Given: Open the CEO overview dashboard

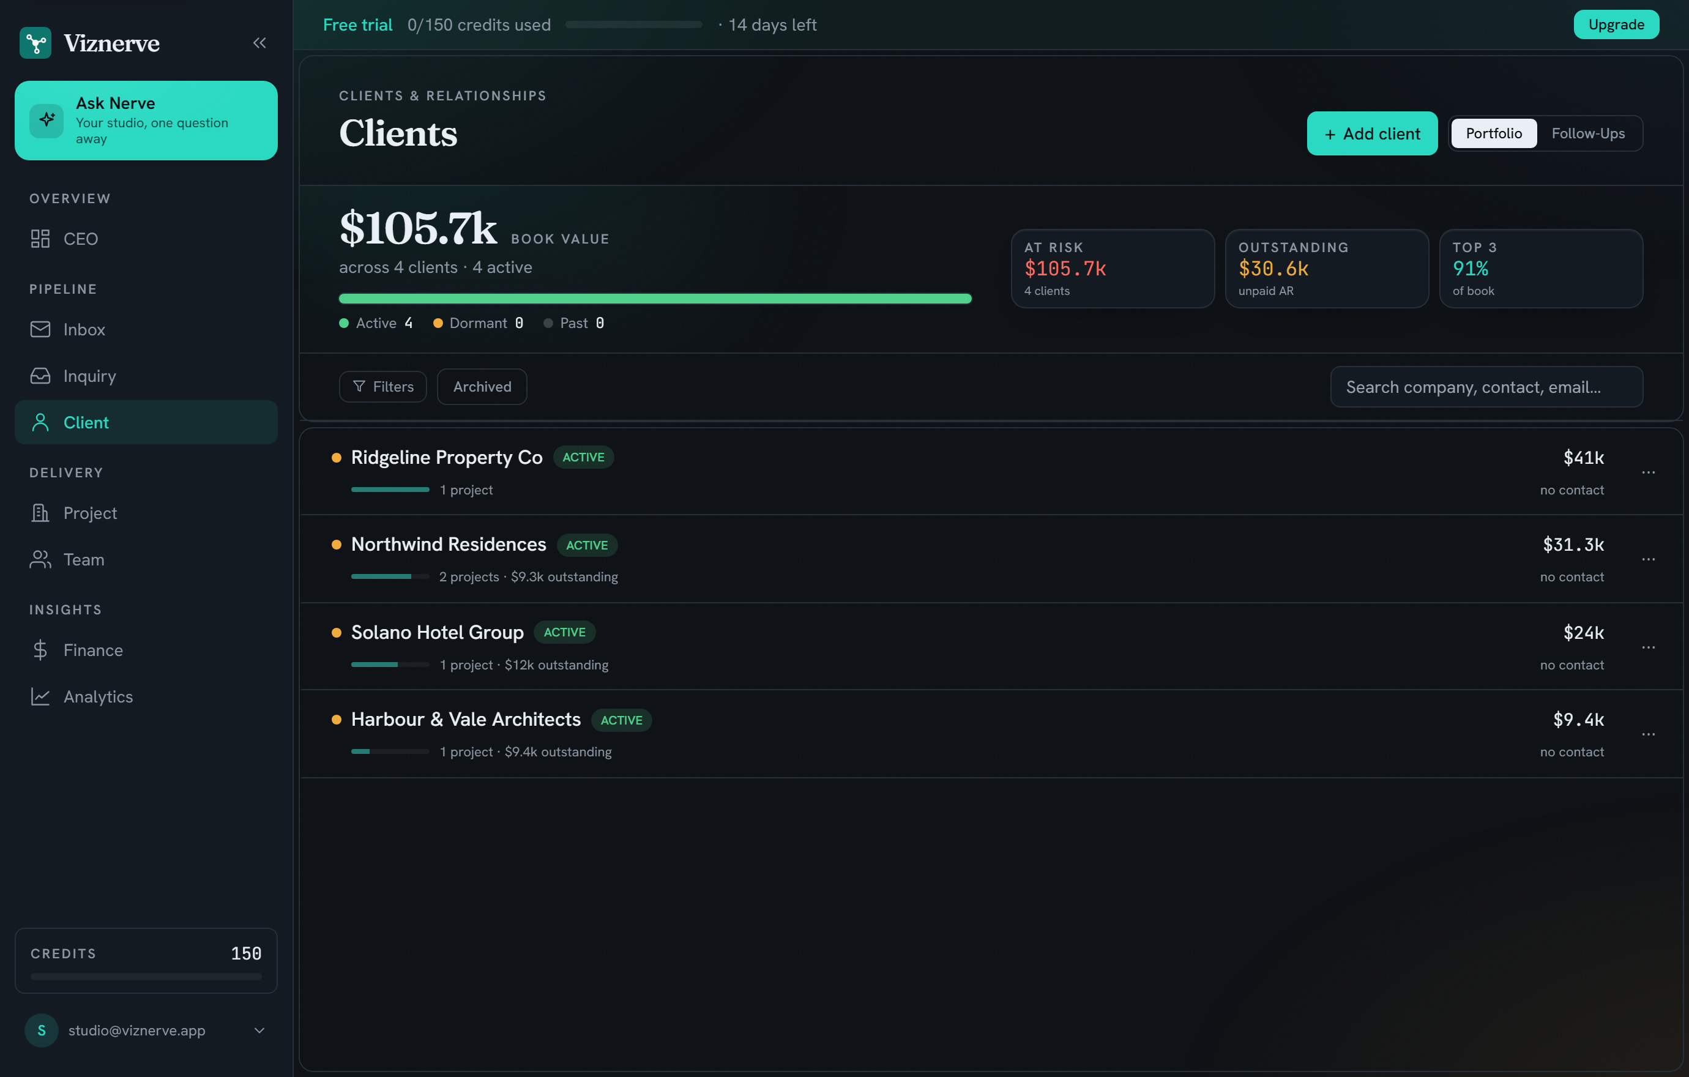Looking at the screenshot, I should 146,239.
